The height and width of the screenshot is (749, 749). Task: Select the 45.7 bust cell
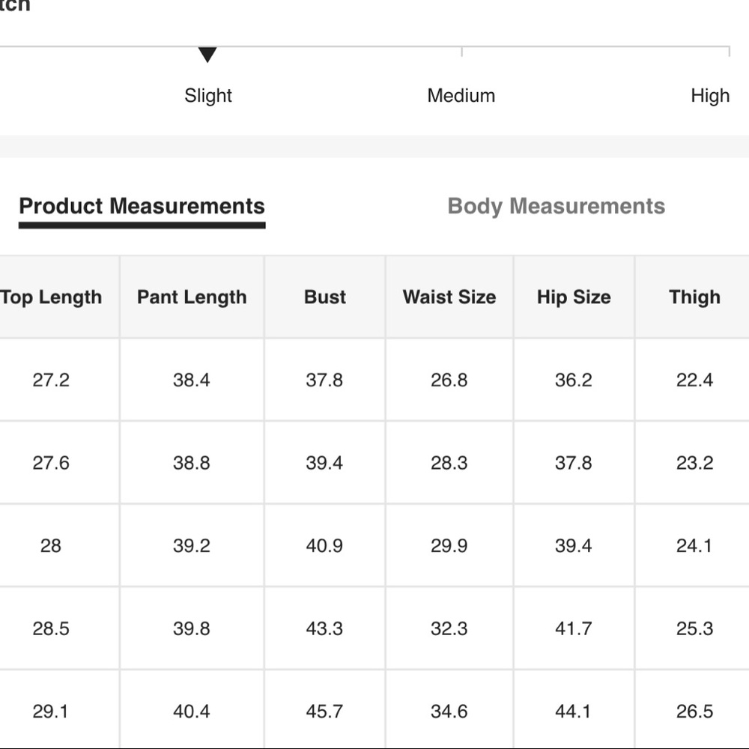[x=325, y=712]
